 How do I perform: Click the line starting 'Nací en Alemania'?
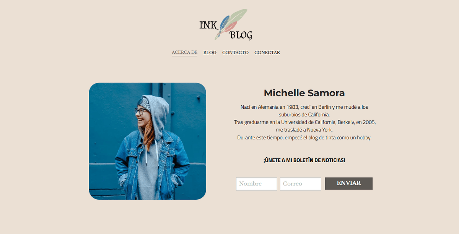[304, 107]
